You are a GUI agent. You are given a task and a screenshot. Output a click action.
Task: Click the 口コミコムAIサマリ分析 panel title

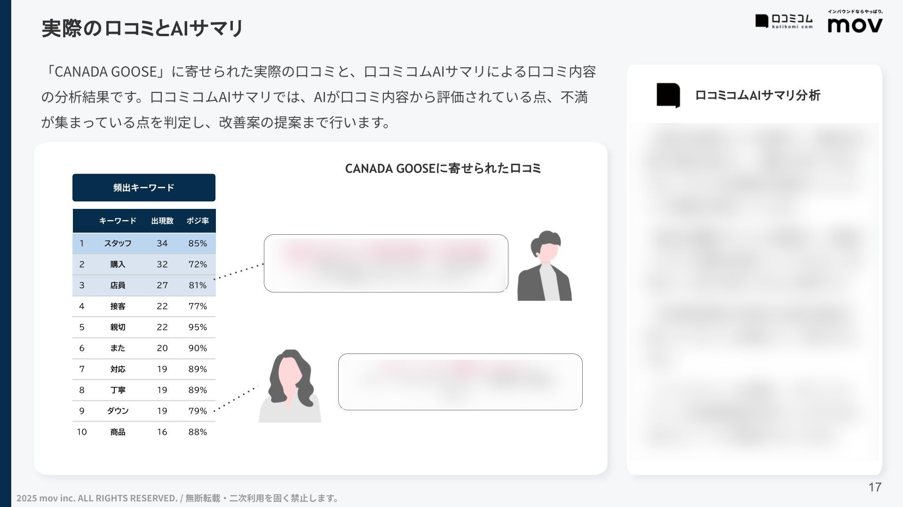coord(757,95)
